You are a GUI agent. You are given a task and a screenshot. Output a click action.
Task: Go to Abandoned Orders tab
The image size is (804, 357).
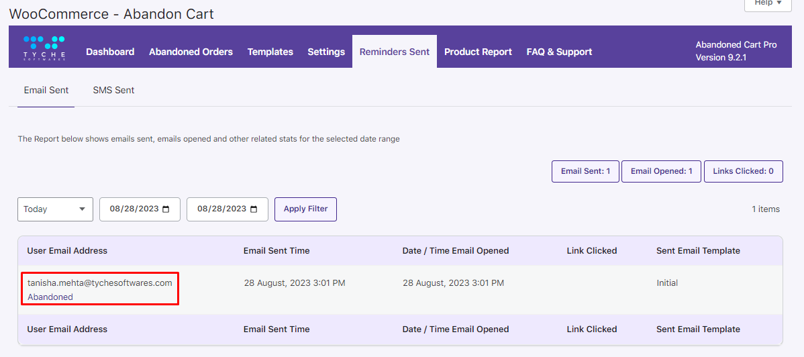click(191, 52)
